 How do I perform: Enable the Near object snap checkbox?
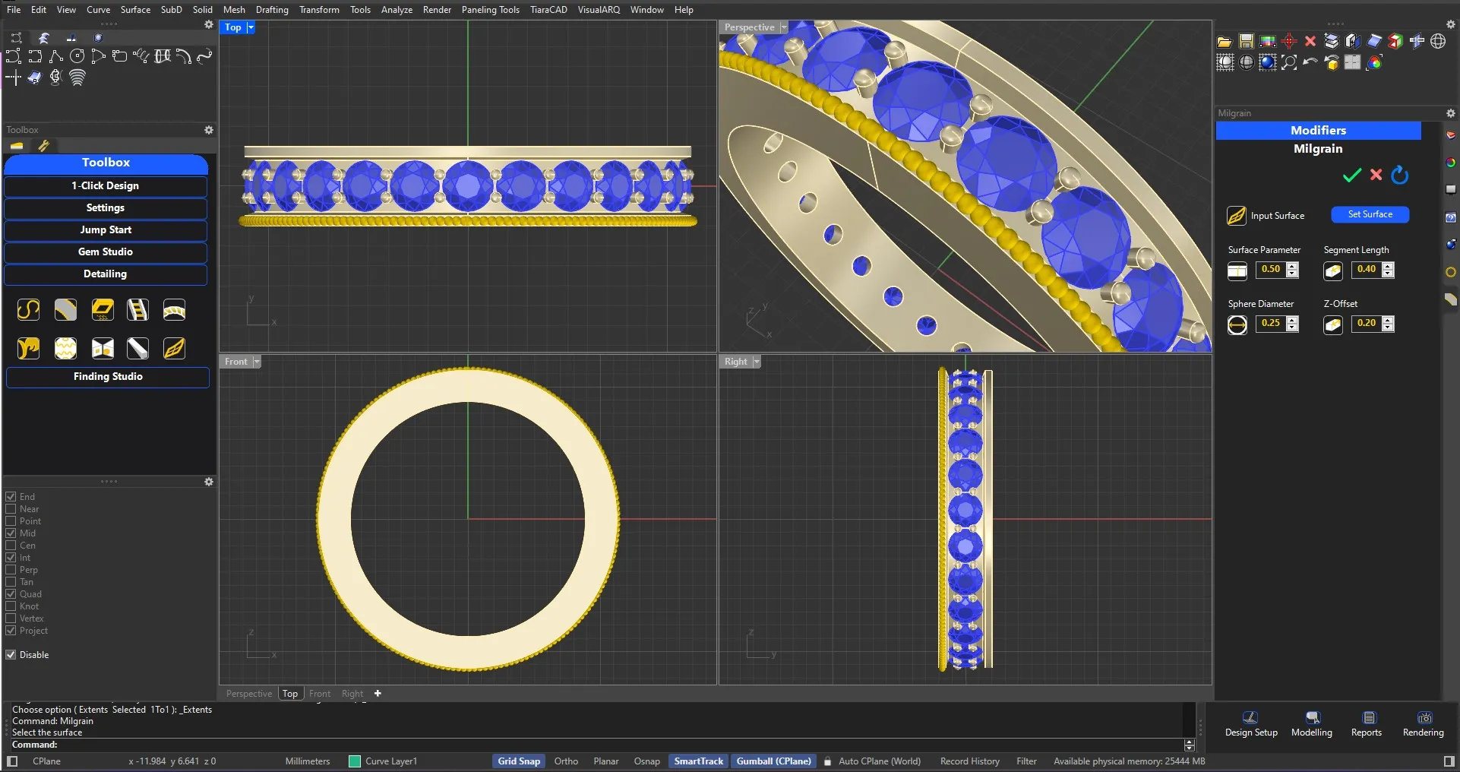(11, 509)
